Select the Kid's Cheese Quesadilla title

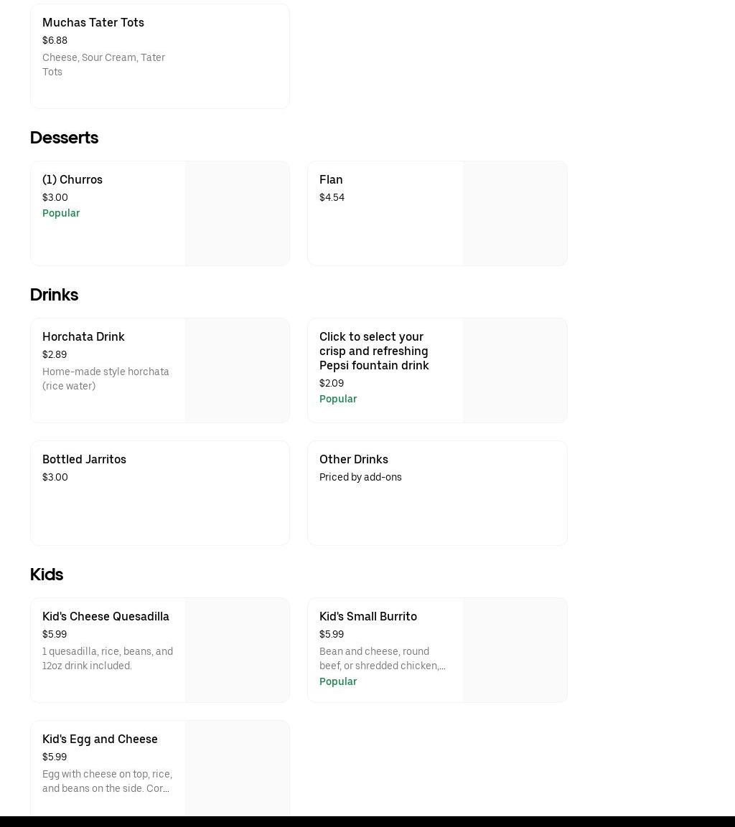[106, 616]
